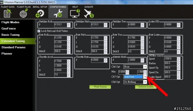Click the WPNav Speed Dn field

coord(170,72)
